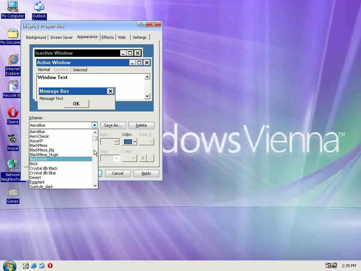Launch Internet Explorer from the desktop
Image resolution: width=361 pixels, height=271 pixels.
tap(13, 60)
